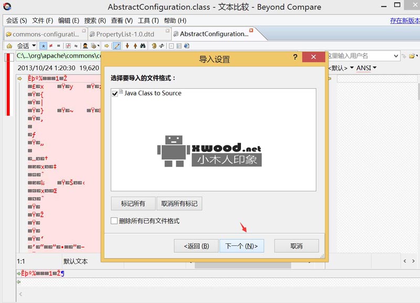This screenshot has width=420, height=303.
Task: Uncheck the Java Class to Source format
Action: [x=115, y=93]
